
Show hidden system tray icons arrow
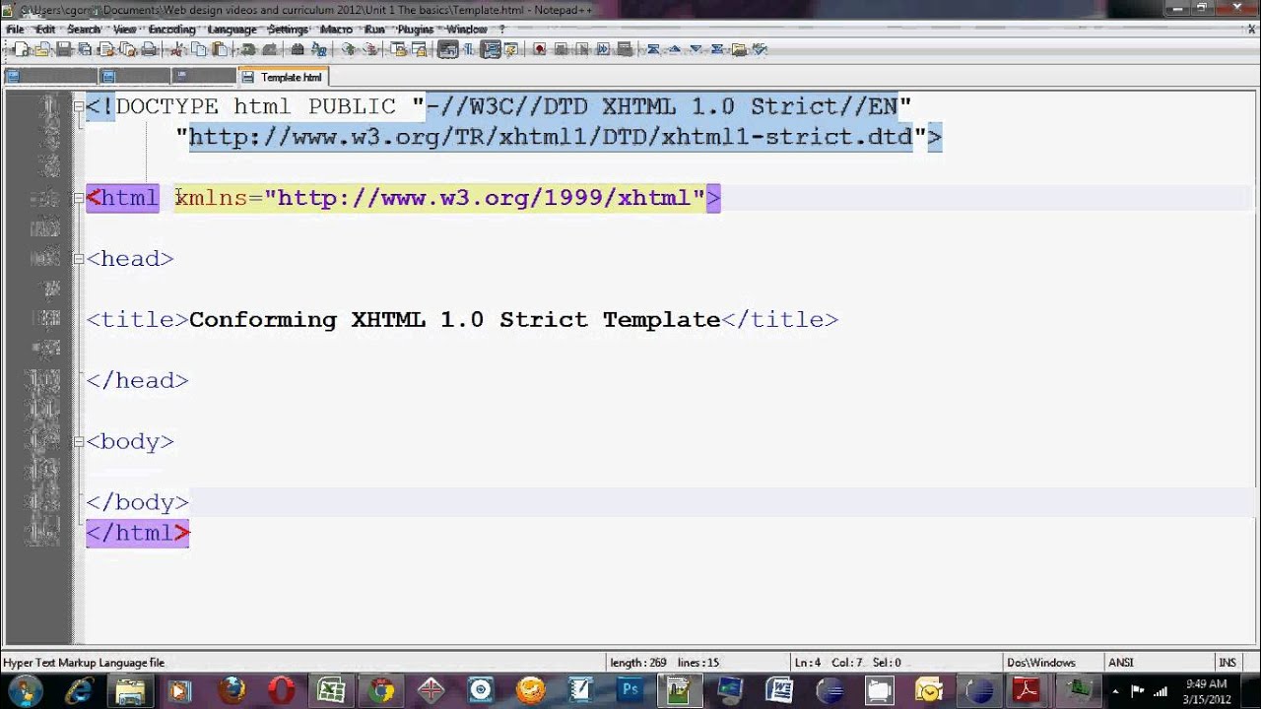coord(1114,690)
